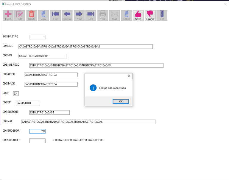Focus the CDBAIRRO field
Screen dimensions: 229x180
(x=51, y=75)
